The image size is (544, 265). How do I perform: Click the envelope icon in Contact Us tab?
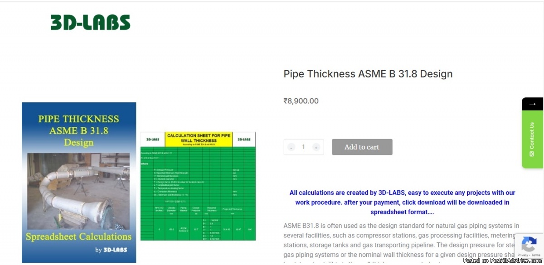point(532,154)
